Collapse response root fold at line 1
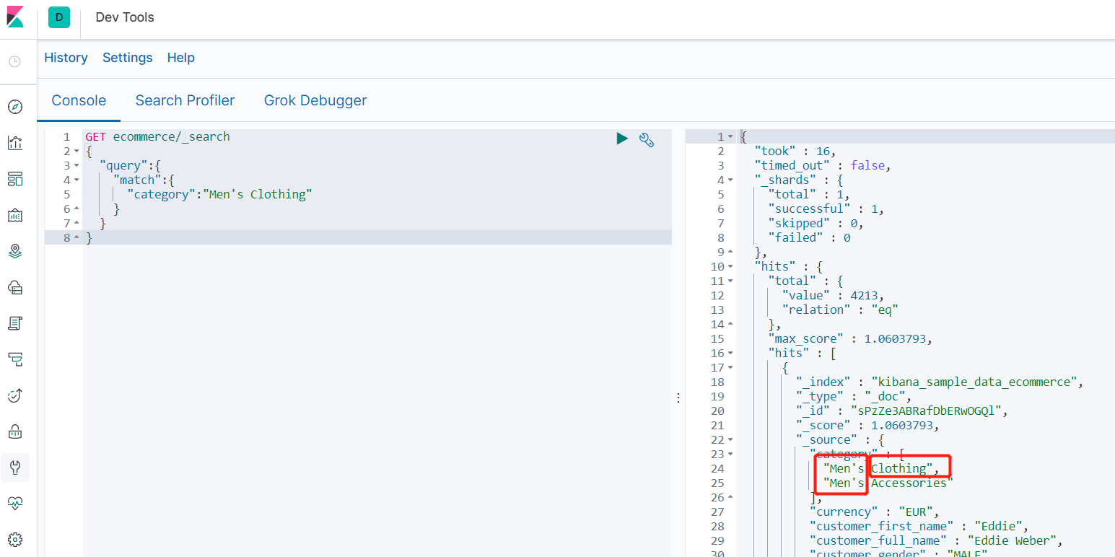 [x=730, y=137]
